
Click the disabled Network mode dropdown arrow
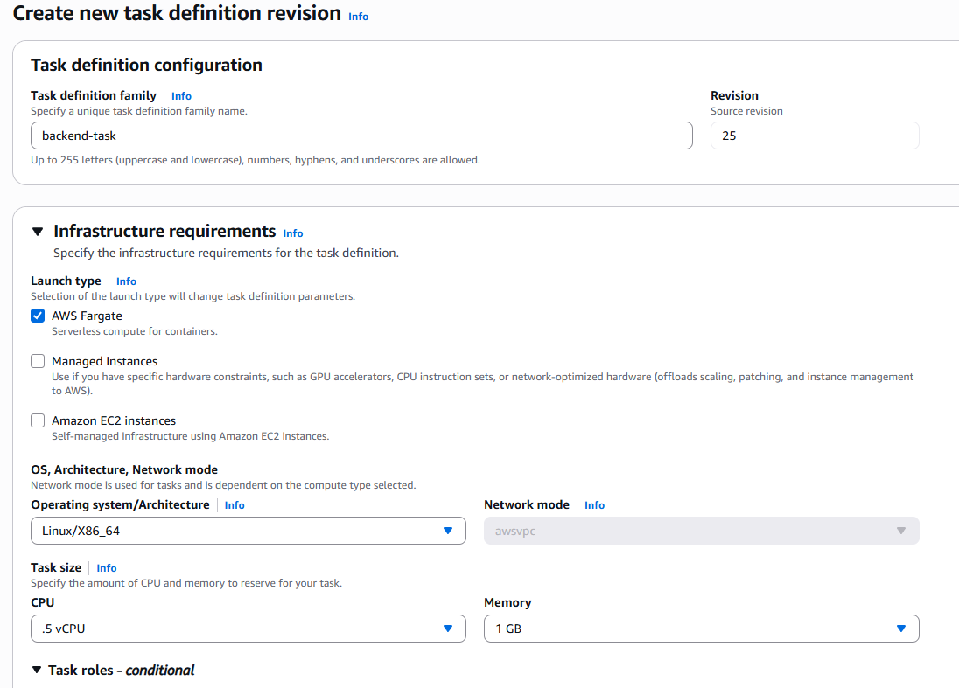click(901, 531)
